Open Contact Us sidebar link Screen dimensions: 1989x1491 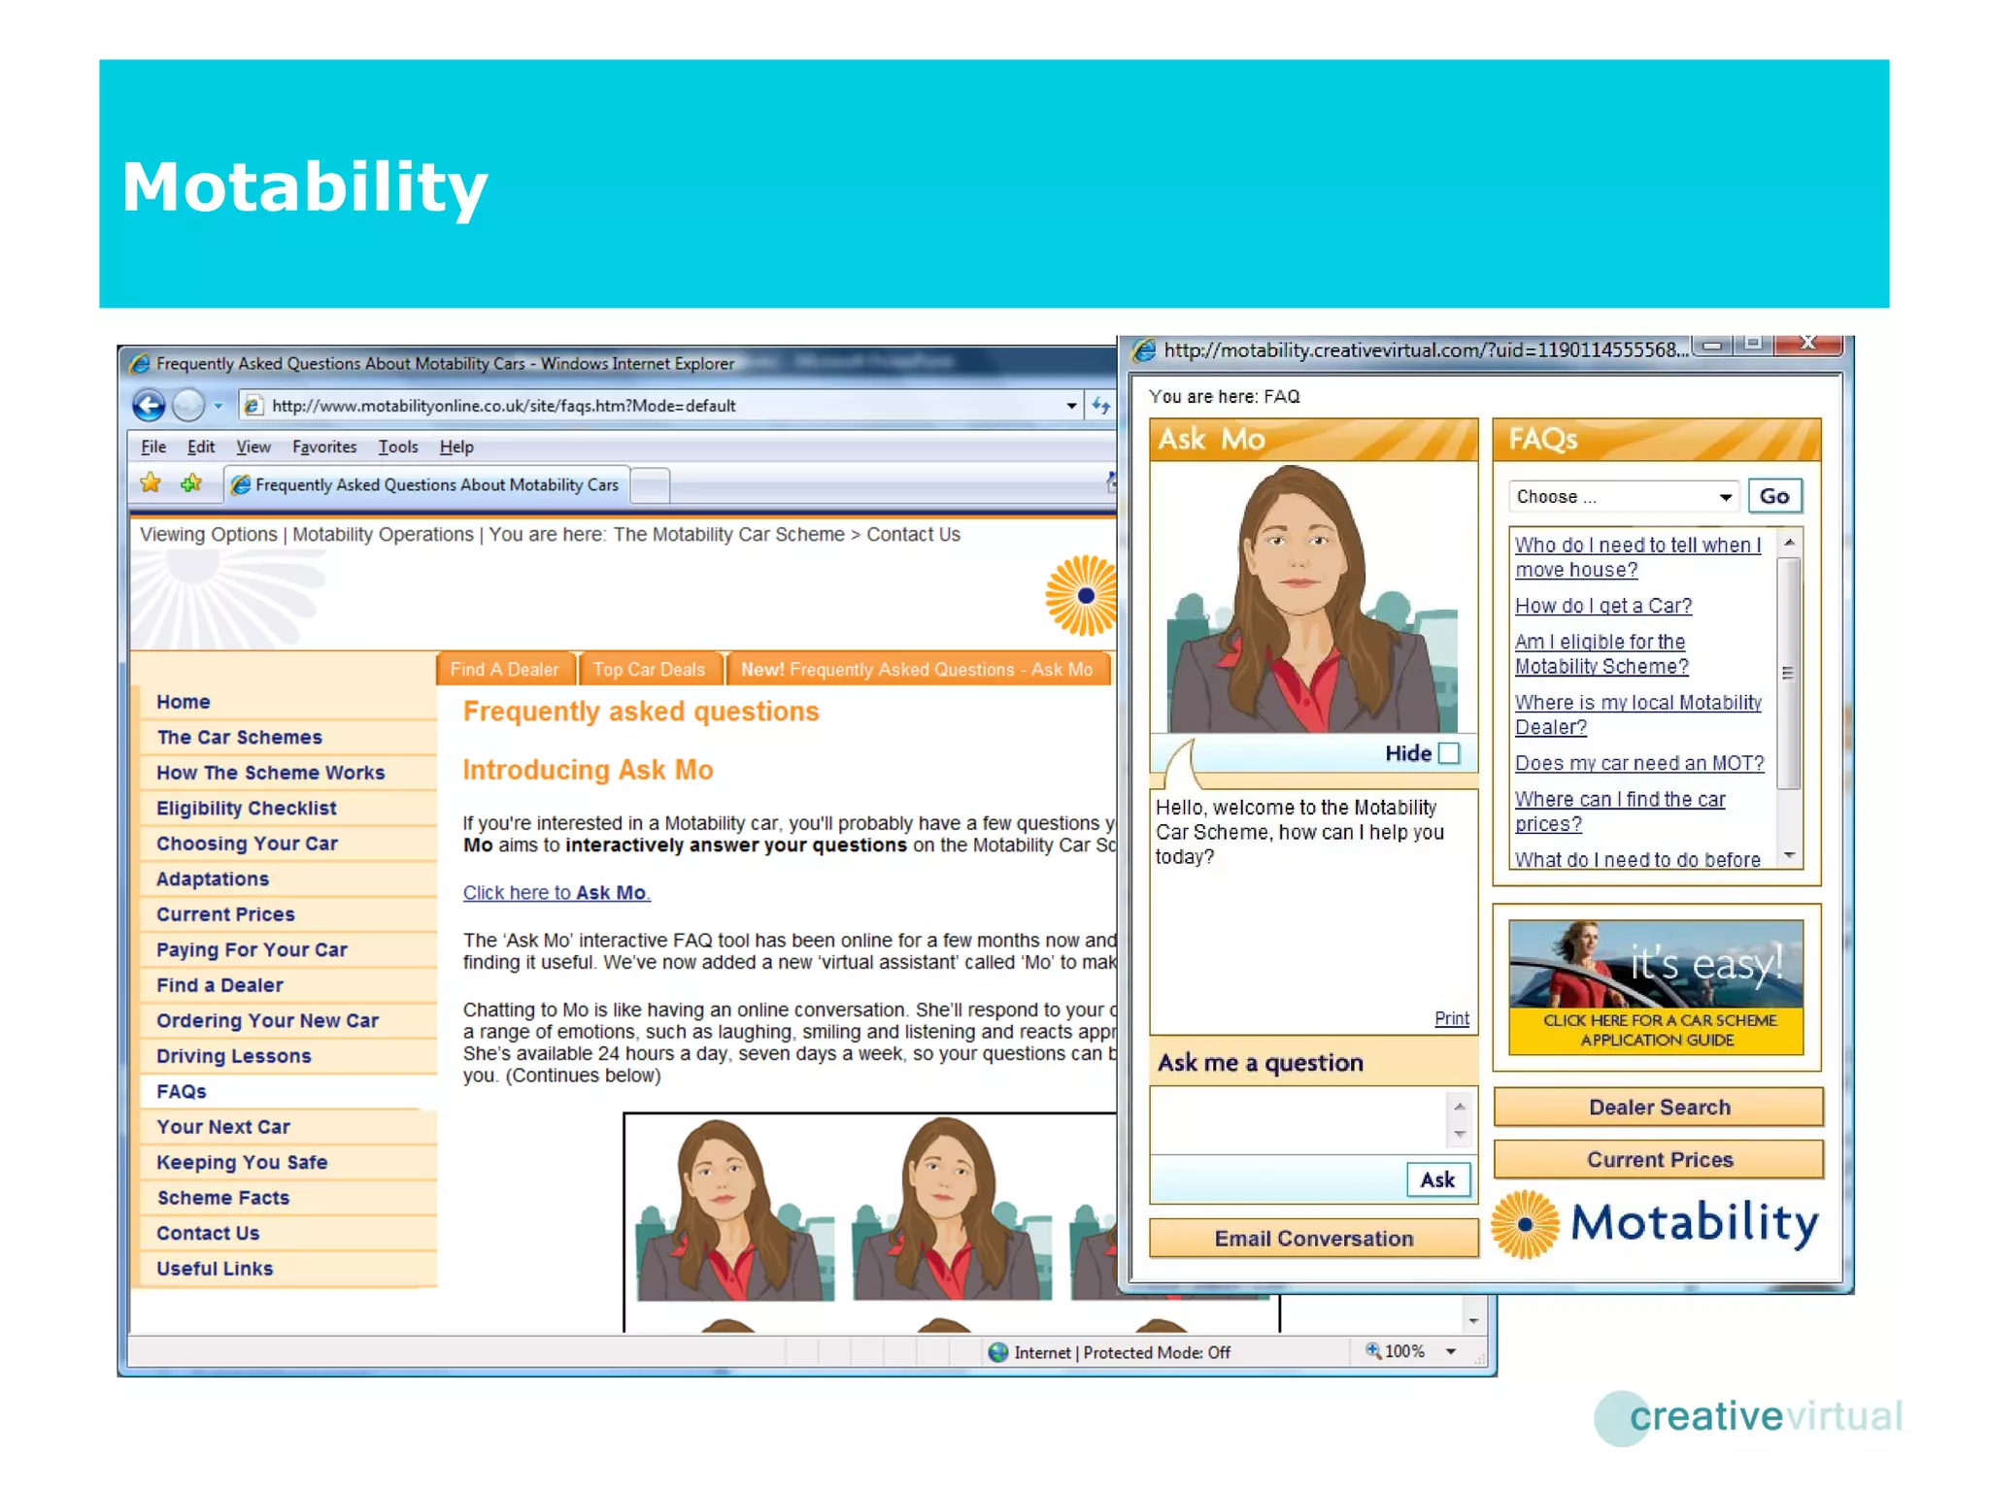208,1233
